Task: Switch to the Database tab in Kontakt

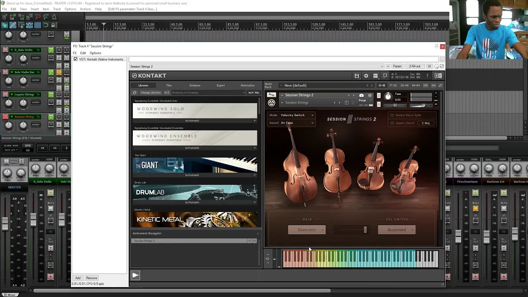Action: click(x=195, y=85)
